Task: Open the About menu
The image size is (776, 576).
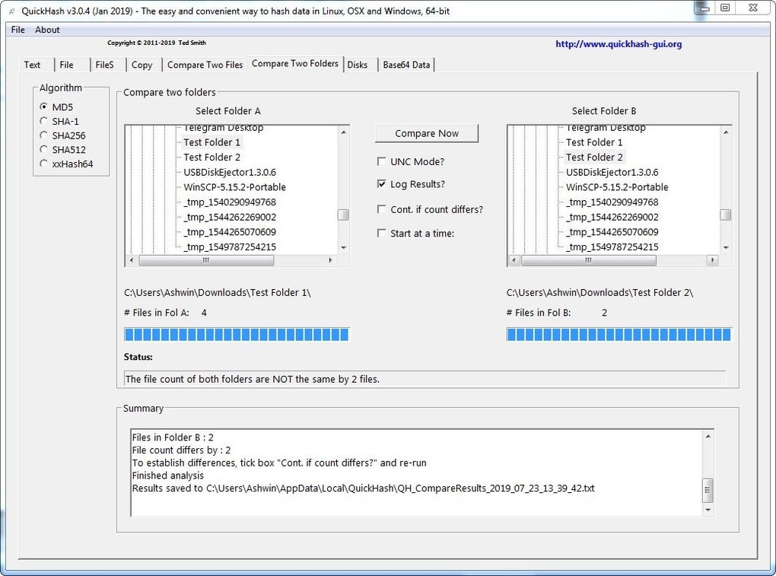Action: tap(47, 29)
